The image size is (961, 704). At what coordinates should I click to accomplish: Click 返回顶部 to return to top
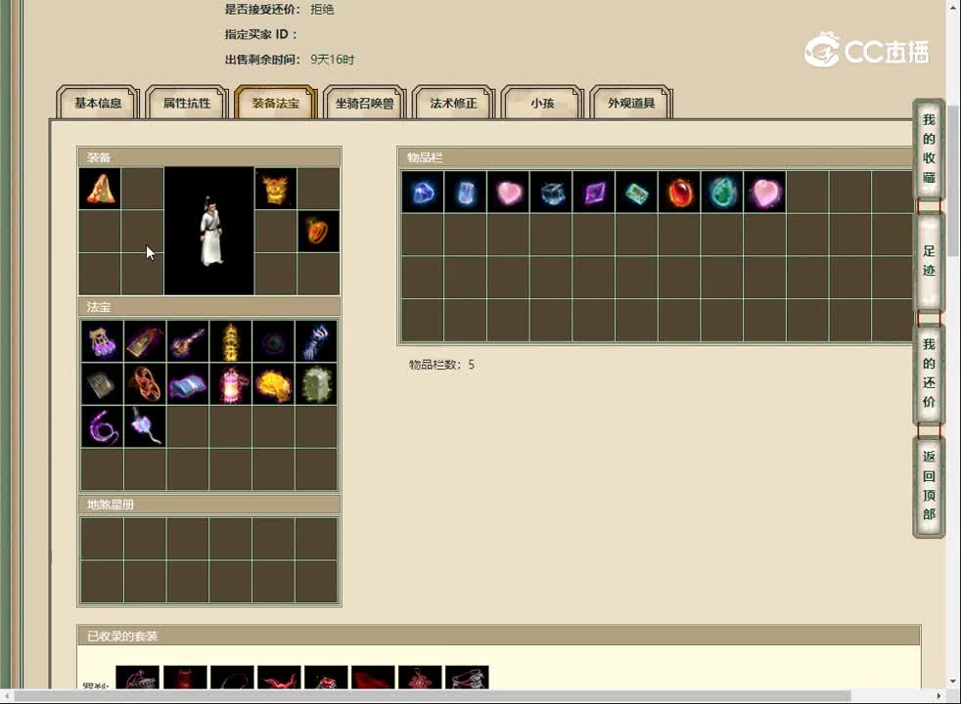929,485
